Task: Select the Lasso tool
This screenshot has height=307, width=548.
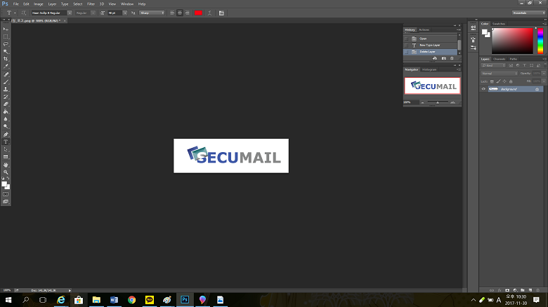Action: point(6,44)
